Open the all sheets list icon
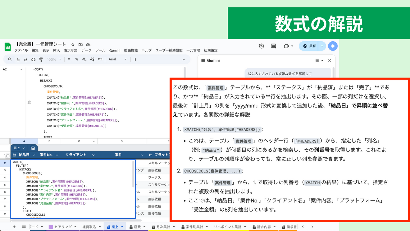 pos(24,227)
